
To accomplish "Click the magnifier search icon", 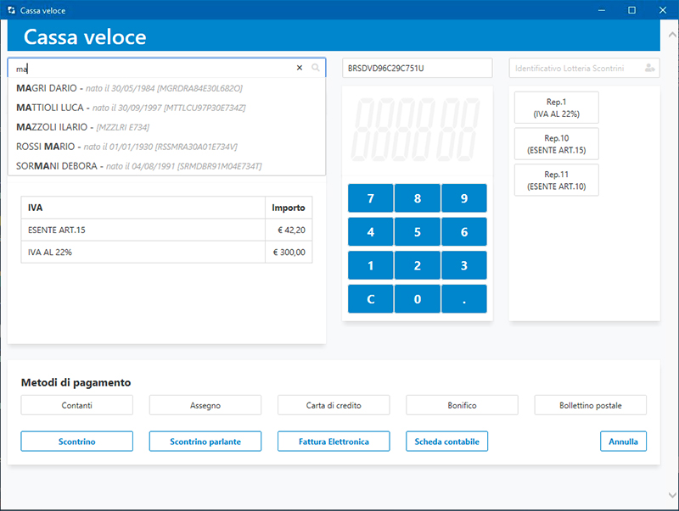I will click(316, 68).
